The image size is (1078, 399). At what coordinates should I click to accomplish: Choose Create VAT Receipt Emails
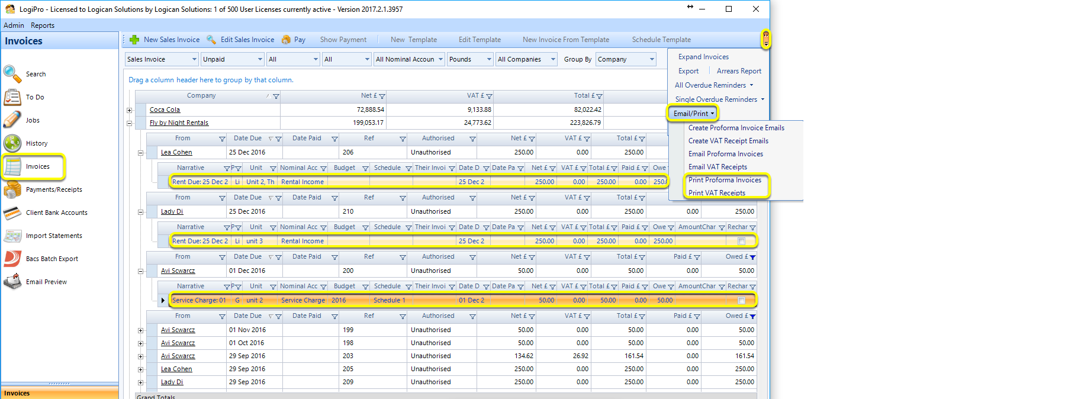[x=728, y=141]
